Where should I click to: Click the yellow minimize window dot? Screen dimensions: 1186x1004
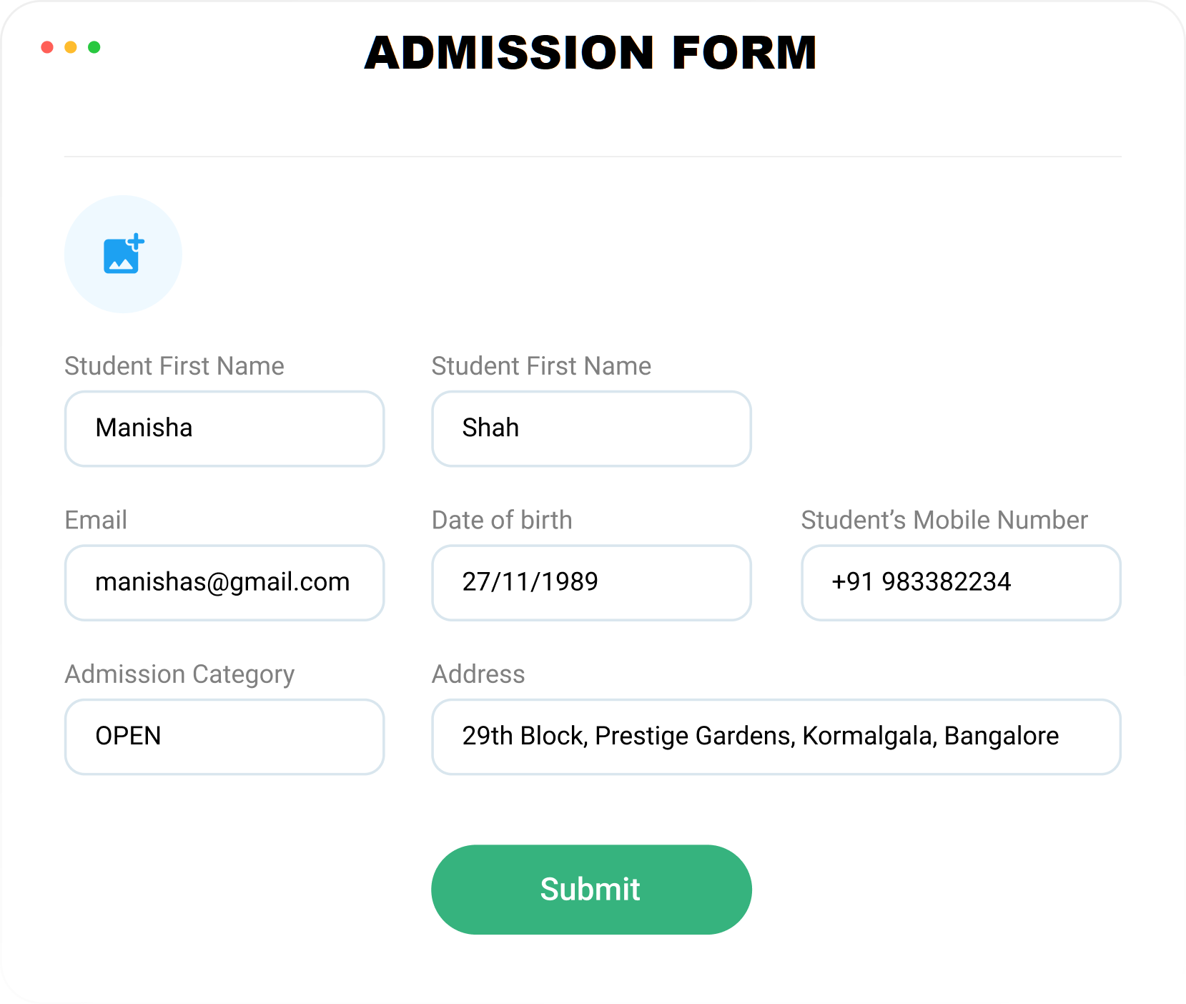click(71, 47)
